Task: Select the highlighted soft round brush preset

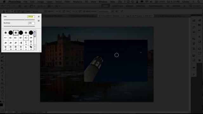Action: (x=16, y=33)
